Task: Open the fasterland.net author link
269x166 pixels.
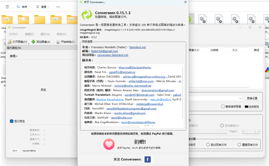Action: coord(138,47)
